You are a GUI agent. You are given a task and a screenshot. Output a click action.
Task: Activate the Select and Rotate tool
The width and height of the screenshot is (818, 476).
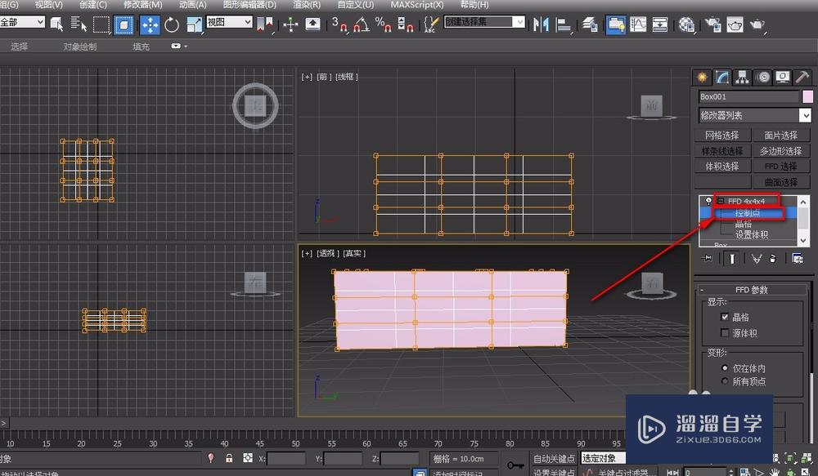click(173, 24)
